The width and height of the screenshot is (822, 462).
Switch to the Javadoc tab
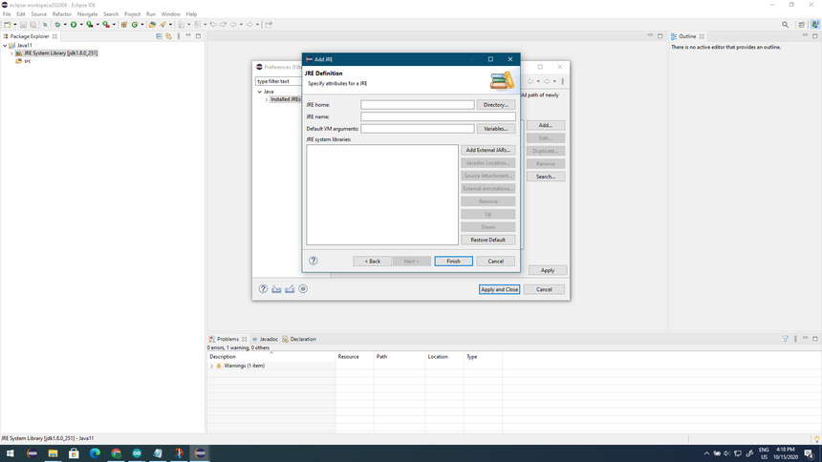268,339
